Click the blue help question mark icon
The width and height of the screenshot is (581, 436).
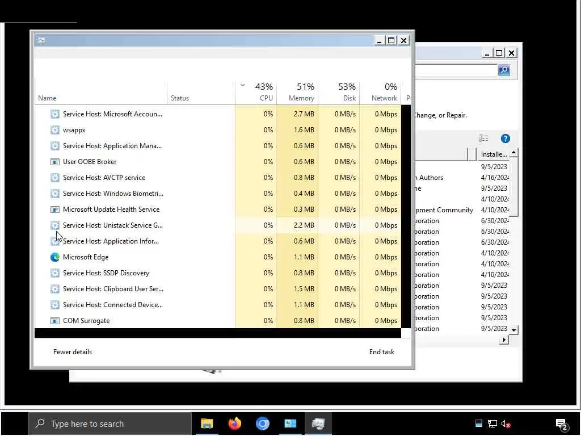point(506,139)
